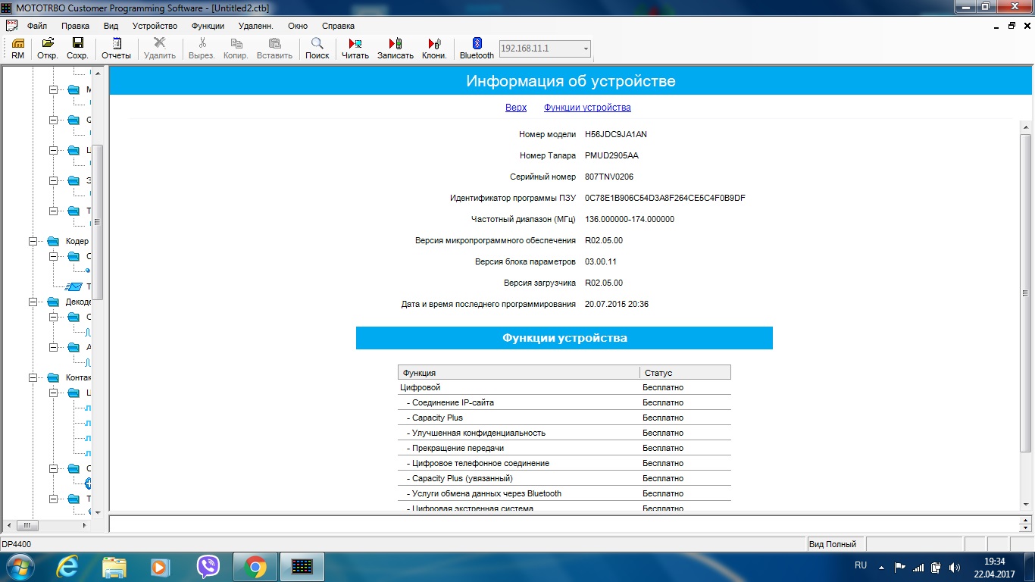The height and width of the screenshot is (582, 1035).
Task: Open the Функции menu
Action: tap(208, 26)
